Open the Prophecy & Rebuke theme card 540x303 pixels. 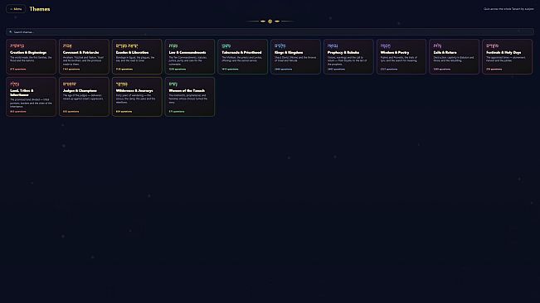pos(348,56)
